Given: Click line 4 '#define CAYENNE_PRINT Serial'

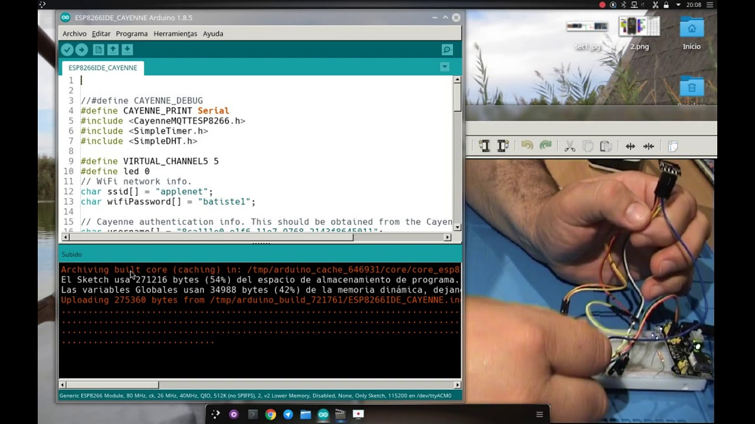Looking at the screenshot, I should pyautogui.click(x=155, y=111).
